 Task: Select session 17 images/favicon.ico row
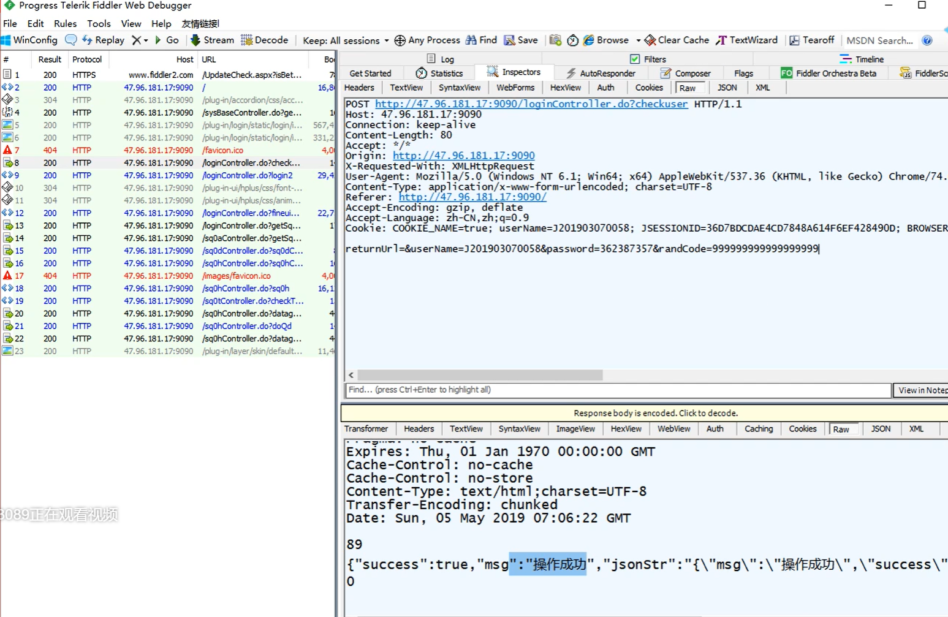168,276
